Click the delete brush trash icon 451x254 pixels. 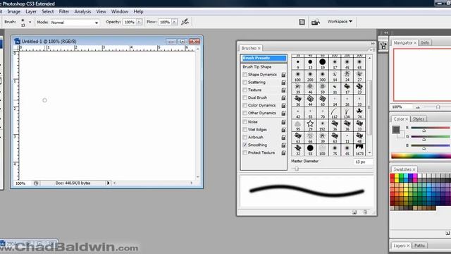(x=365, y=212)
